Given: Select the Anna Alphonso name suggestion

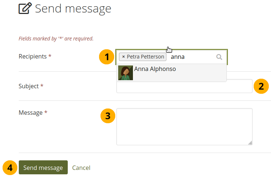Looking at the screenshot, I should pos(155,69).
